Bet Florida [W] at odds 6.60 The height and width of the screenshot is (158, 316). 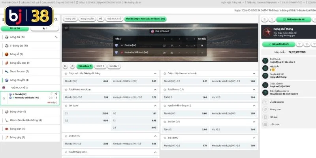coord(86,81)
